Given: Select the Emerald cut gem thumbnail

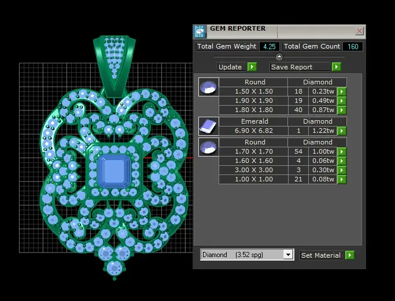Looking at the screenshot, I should 209,126.
